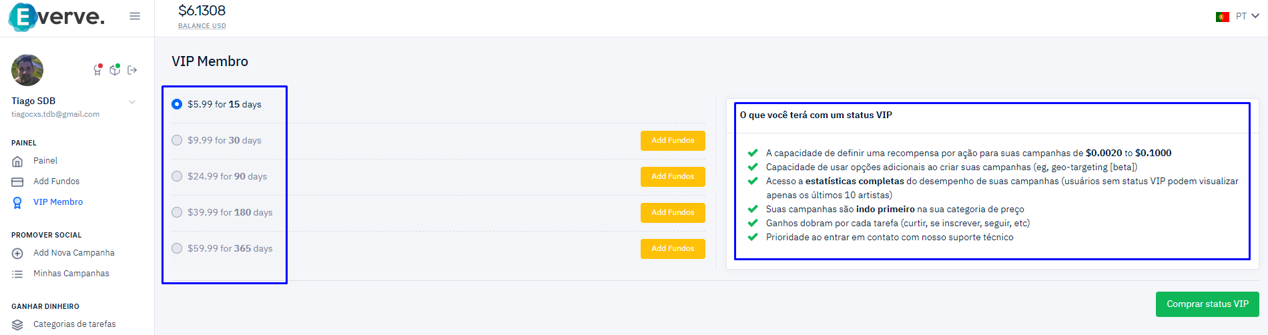This screenshot has width=1268, height=335.
Task: Click the Add Fundos card icon
Action: point(17,182)
